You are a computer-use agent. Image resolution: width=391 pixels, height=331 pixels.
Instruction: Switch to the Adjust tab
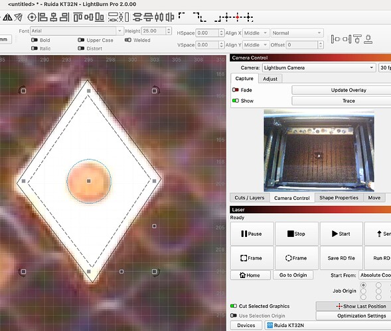[270, 79]
